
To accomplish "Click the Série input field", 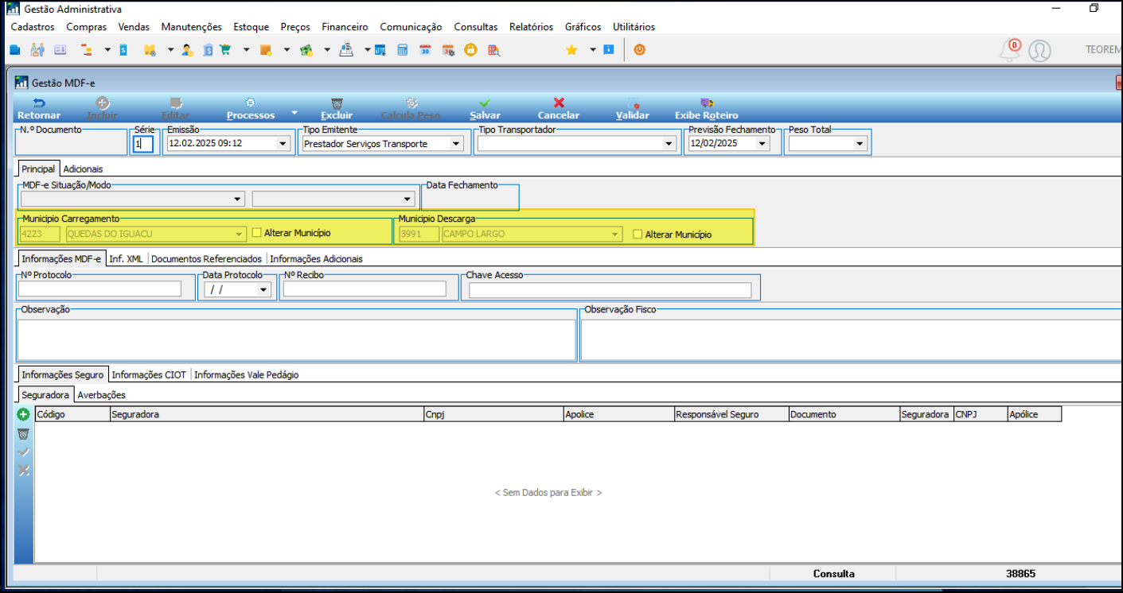I will click(143, 144).
